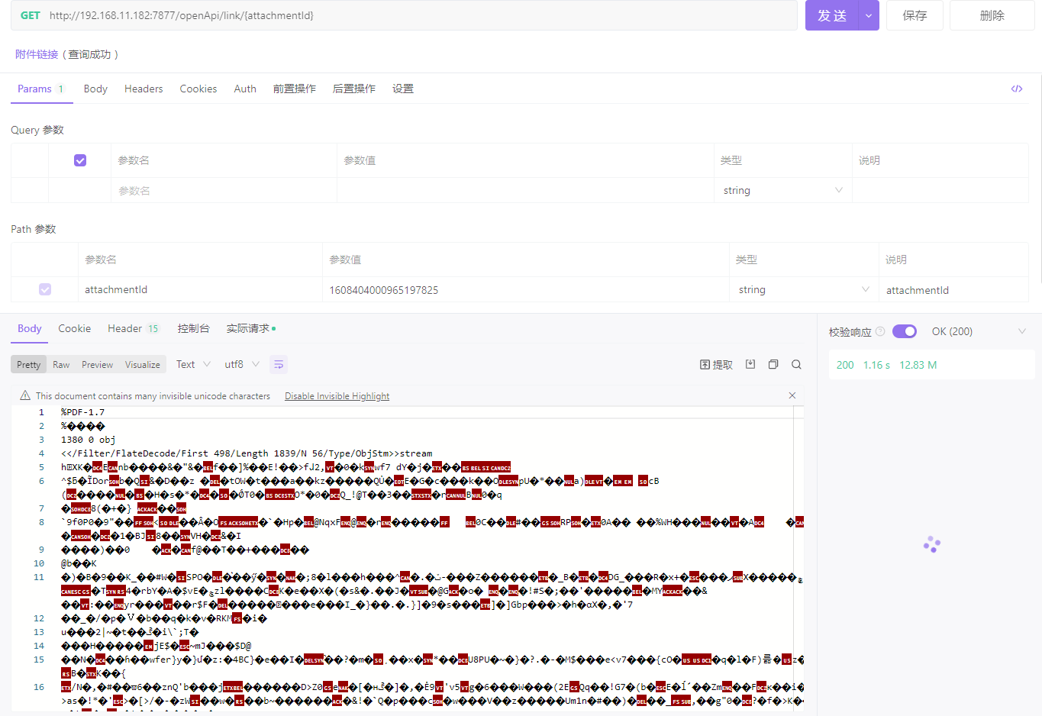Open the 实际请求 tab
The width and height of the screenshot is (1042, 716).
251,328
